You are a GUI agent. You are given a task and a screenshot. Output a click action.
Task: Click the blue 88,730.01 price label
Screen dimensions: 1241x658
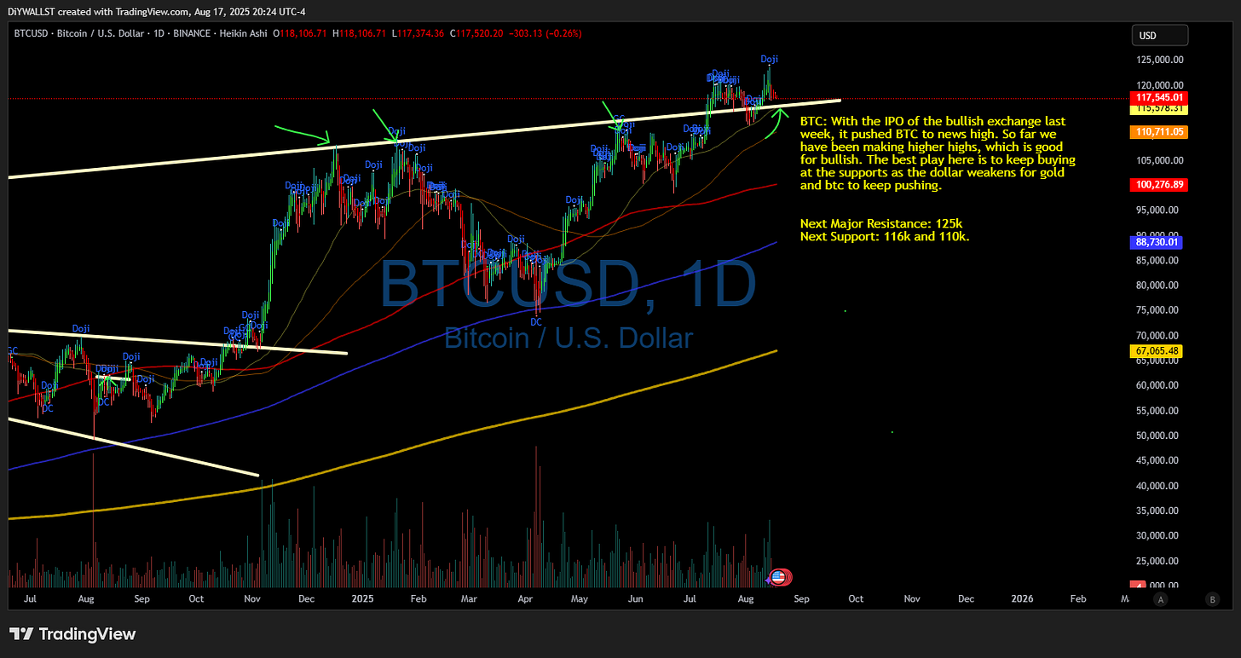pyautogui.click(x=1156, y=242)
